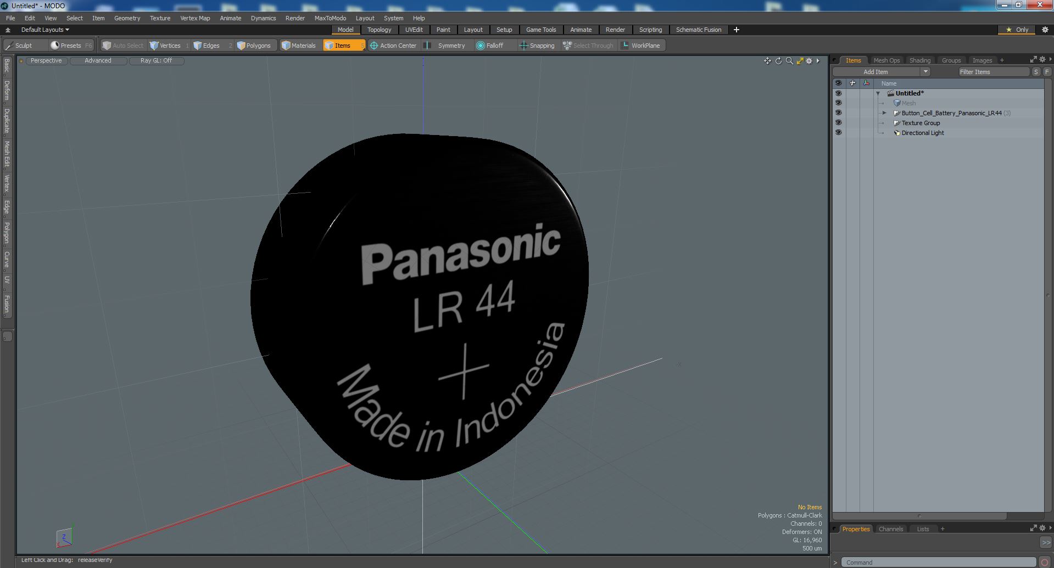The width and height of the screenshot is (1054, 568).
Task: Open the Perspective view type dropdown
Action: tap(46, 61)
